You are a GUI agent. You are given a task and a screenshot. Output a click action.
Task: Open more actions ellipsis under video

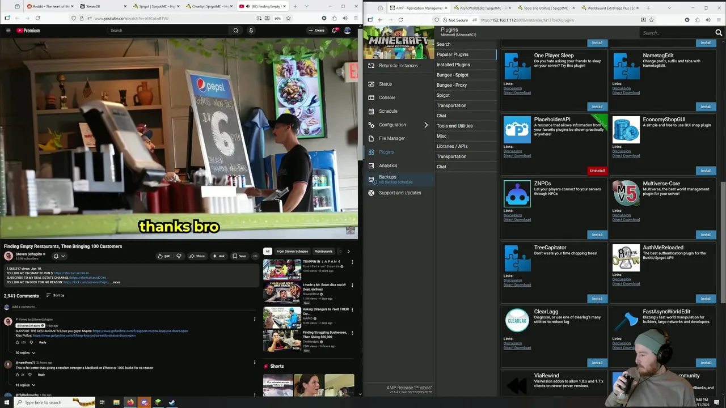click(255, 256)
